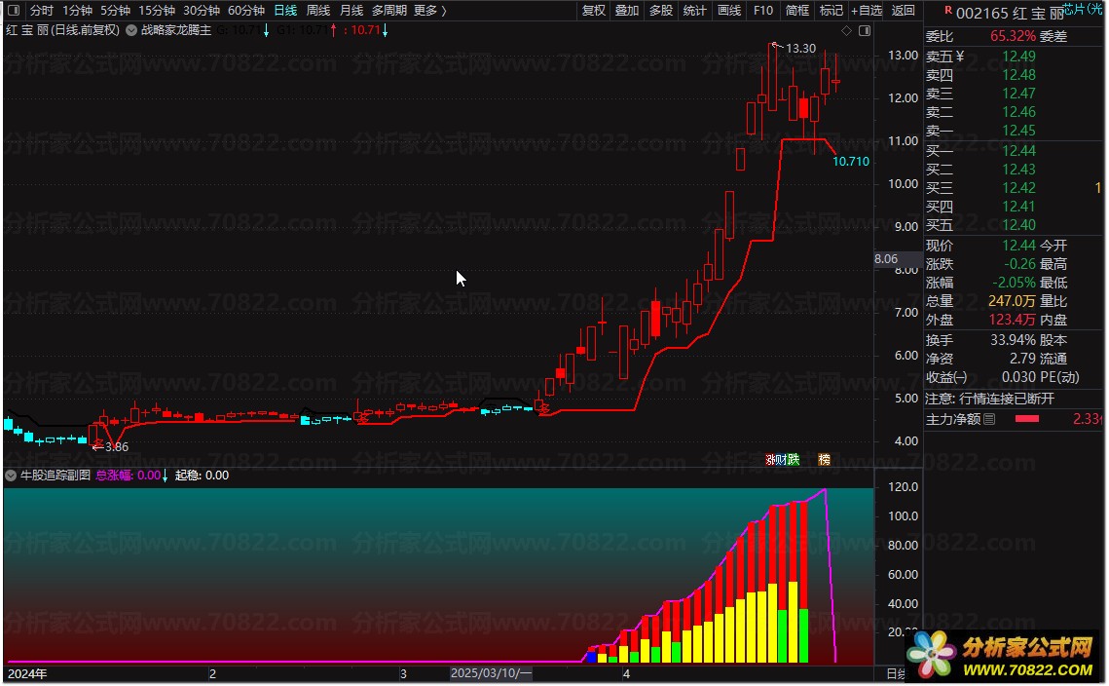Image resolution: width=1109 pixels, height=686 pixels.
Task: Click the 买五 price 12.40
Action: (x=1018, y=224)
